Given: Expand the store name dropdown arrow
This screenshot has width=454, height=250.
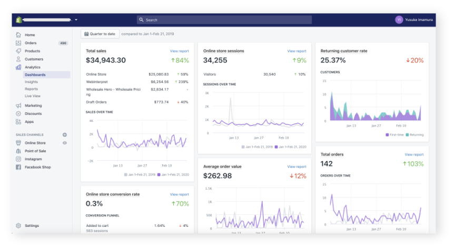Looking at the screenshot, I should 76,20.
